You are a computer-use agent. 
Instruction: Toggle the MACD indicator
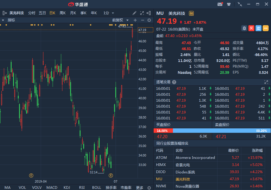pyautogui.click(x=52, y=188)
